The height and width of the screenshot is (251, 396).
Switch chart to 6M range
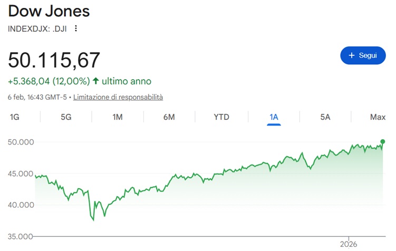[x=169, y=117]
